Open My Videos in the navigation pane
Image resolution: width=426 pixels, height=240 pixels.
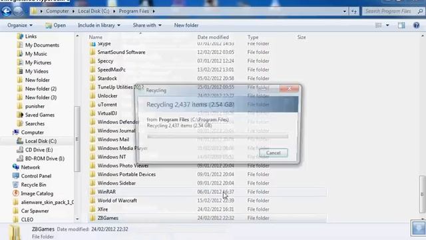coord(37,71)
